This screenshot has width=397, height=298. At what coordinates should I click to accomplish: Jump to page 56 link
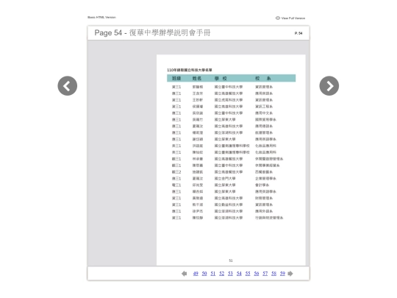257,274
